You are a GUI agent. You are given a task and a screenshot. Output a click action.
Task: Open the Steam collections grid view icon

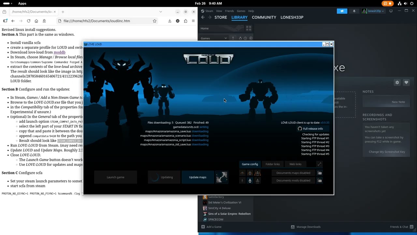tap(249, 28)
